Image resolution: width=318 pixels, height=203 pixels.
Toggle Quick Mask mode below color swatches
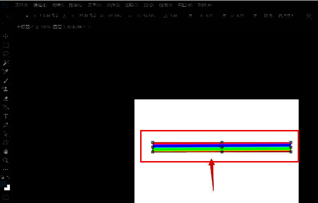6,197
